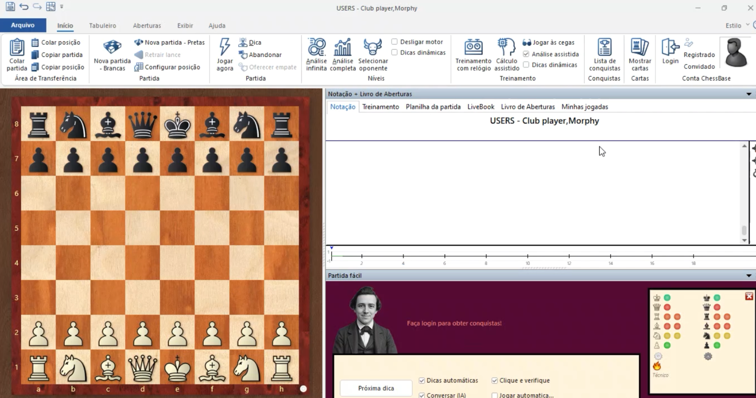Expand the Partida fácil panel menu
This screenshot has height=398, width=756.
[749, 276]
